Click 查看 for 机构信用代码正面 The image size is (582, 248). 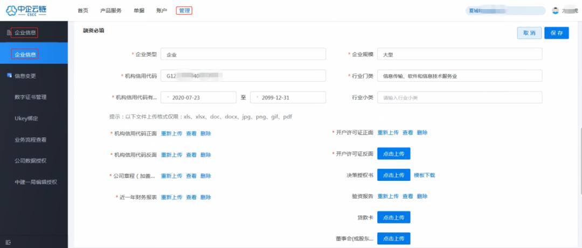(x=191, y=133)
